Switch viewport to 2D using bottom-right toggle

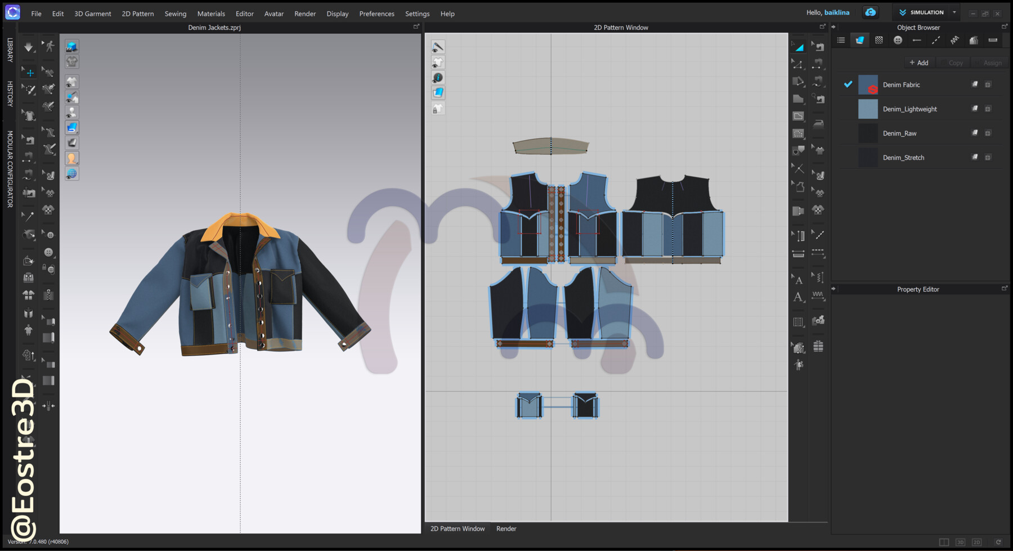tap(978, 541)
